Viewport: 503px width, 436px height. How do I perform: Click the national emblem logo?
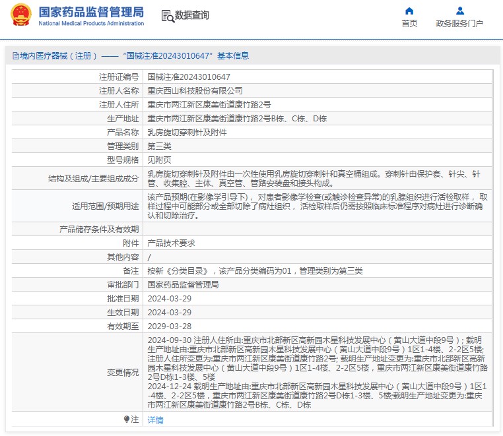point(20,16)
